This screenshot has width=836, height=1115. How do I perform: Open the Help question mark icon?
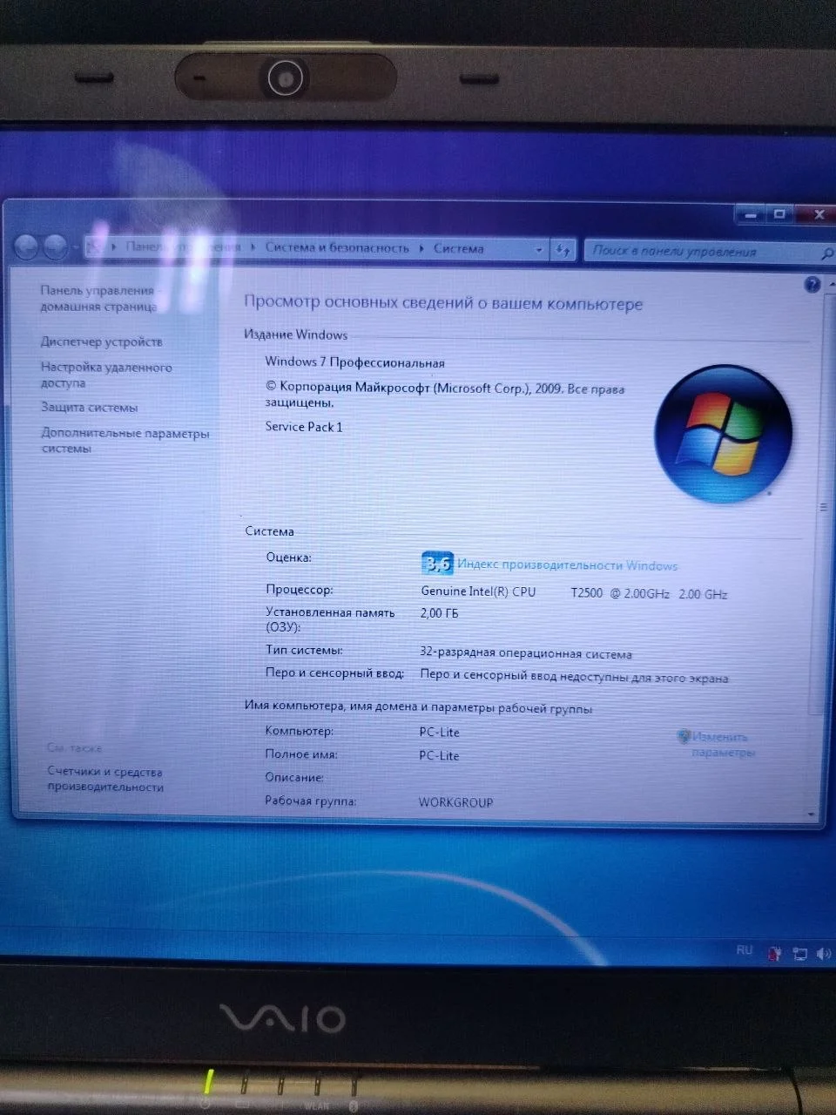(812, 285)
